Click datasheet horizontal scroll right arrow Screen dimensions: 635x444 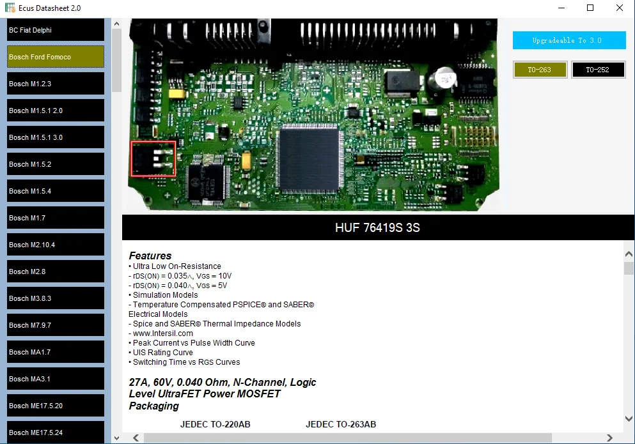(609, 438)
